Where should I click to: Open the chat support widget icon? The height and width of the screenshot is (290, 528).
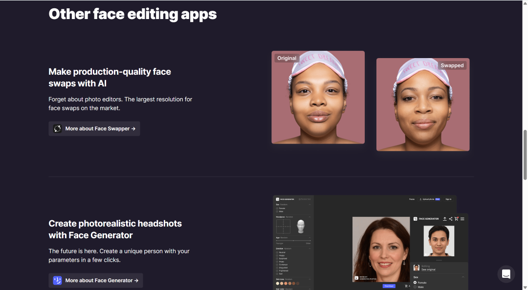[506, 274]
